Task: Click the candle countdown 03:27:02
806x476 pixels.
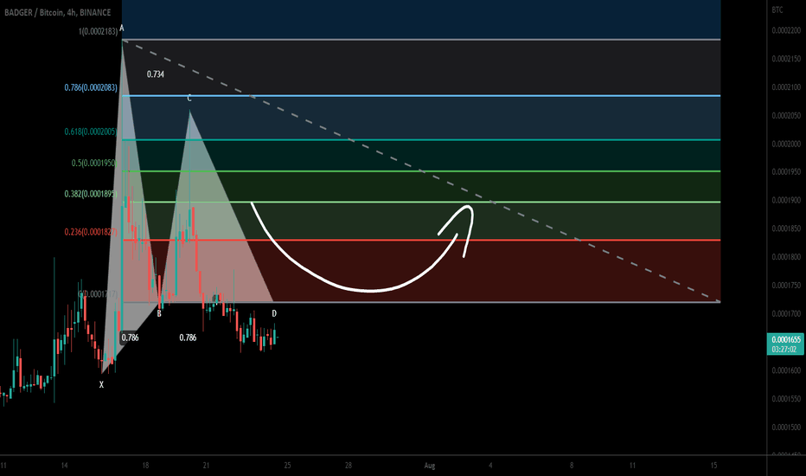Action: (785, 350)
